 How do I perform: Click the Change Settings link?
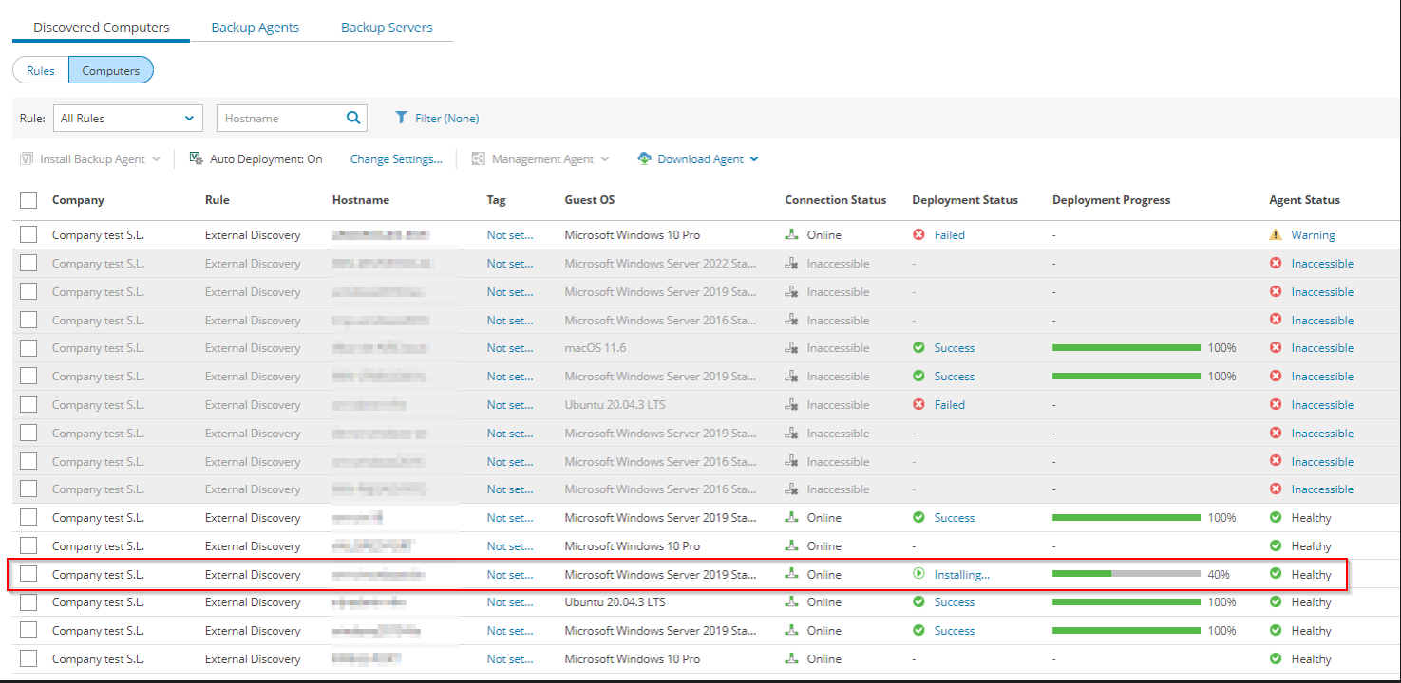396,159
